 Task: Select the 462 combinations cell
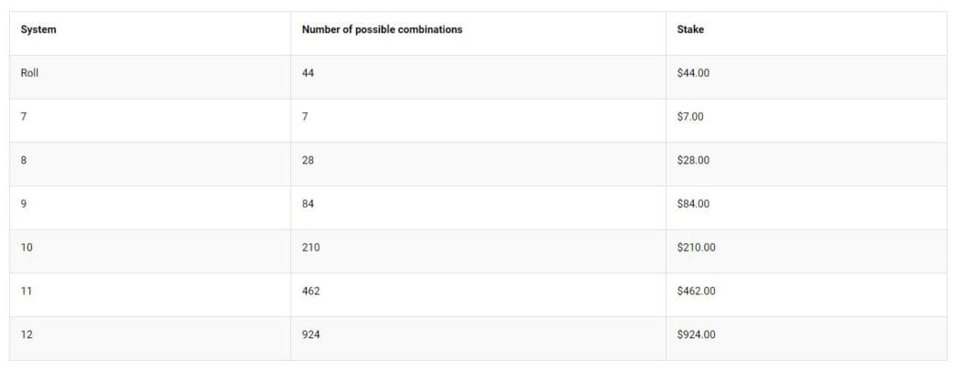tap(311, 292)
